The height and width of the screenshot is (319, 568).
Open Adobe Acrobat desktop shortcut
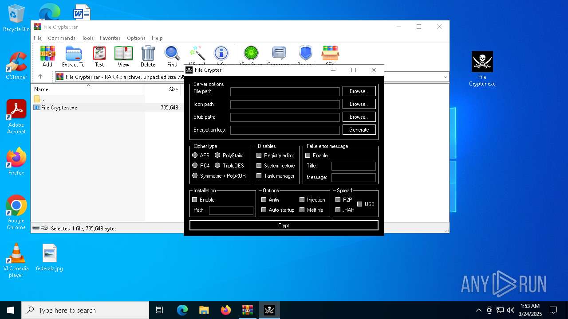pos(16,117)
